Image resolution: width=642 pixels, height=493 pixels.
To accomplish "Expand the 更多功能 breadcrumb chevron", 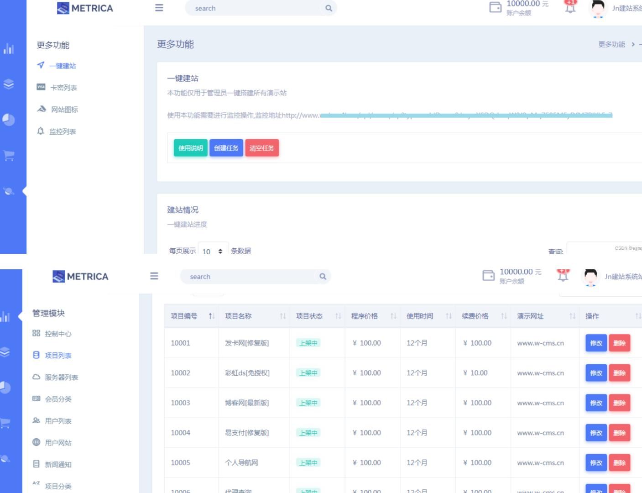I will [x=633, y=45].
